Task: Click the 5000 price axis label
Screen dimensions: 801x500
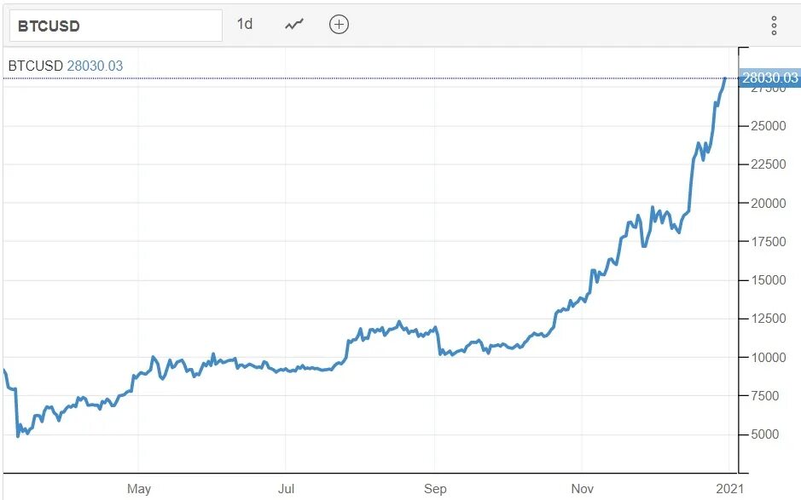Action: click(x=764, y=434)
